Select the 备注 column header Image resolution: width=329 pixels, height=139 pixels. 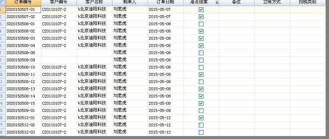(237, 3)
